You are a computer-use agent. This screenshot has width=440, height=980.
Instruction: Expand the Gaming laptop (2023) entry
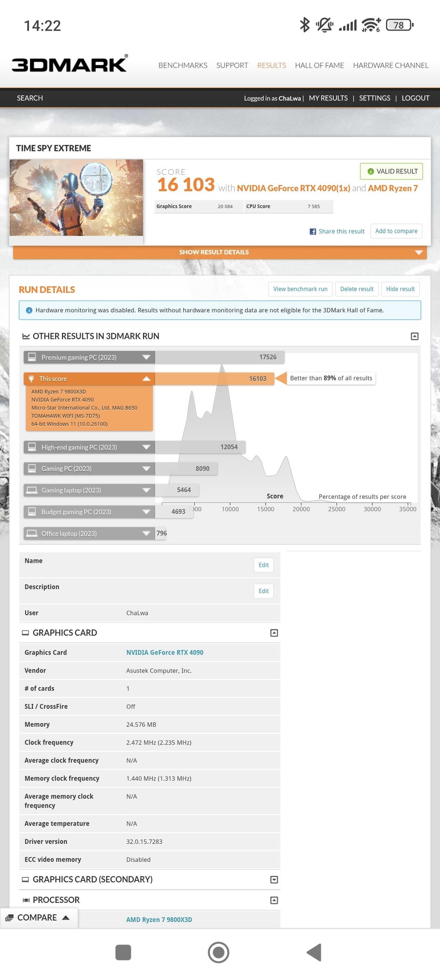(x=89, y=490)
